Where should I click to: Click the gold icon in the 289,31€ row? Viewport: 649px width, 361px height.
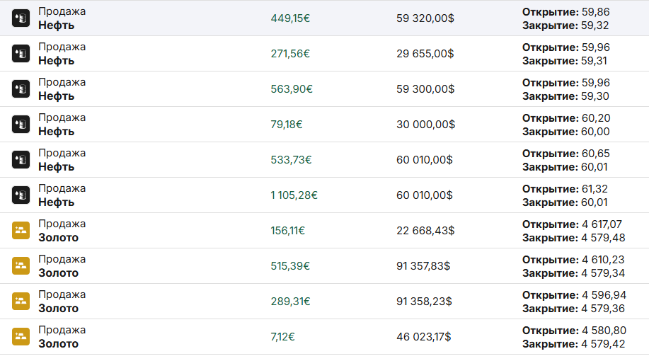coord(21,302)
